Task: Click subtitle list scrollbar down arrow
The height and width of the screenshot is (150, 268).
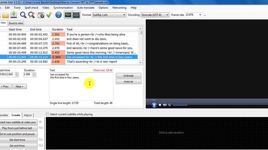Action: tap(141, 62)
